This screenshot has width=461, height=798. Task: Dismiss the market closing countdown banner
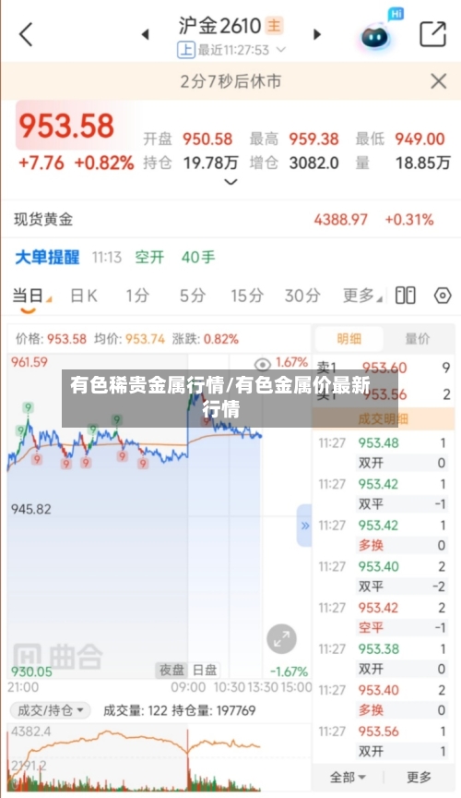coord(438,81)
